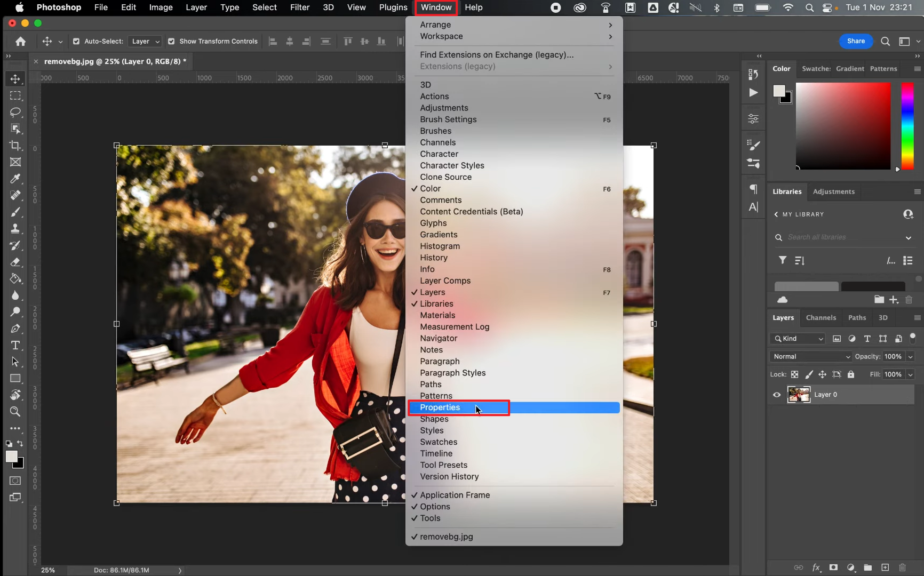Add a layer style with the fx button

point(817,567)
